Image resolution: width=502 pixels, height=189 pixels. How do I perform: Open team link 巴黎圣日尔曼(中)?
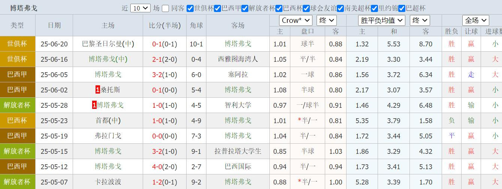click(x=108, y=44)
